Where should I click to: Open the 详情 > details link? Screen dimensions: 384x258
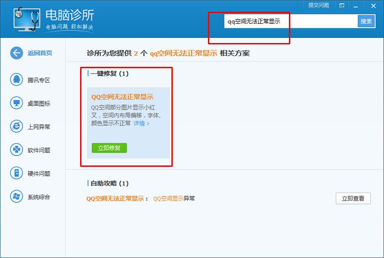tap(141, 123)
